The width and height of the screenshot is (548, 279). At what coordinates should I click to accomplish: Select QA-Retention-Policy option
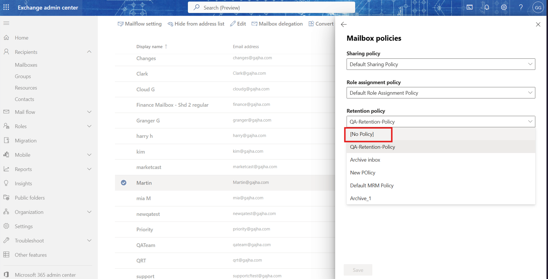point(441,147)
